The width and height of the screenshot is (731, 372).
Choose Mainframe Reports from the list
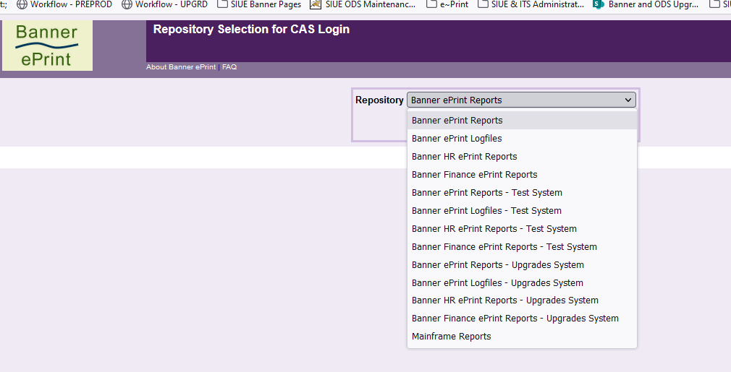coord(451,337)
